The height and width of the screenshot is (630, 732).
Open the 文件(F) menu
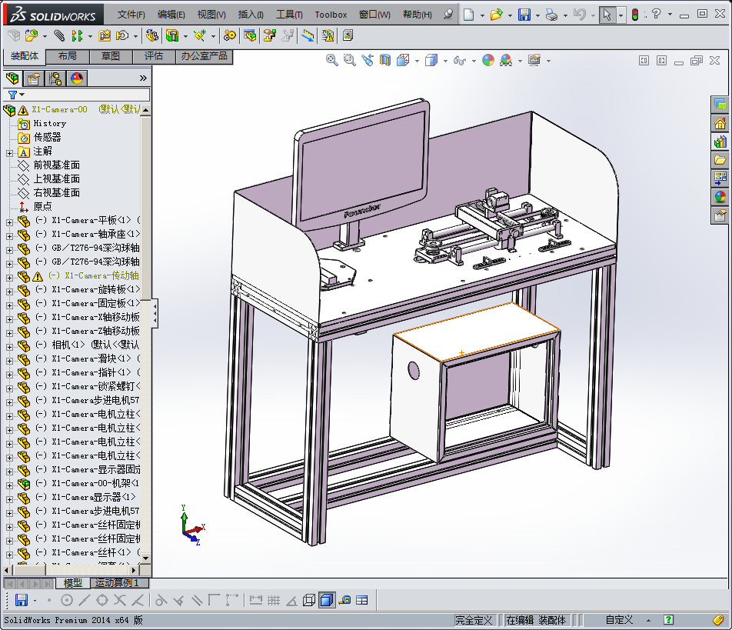[131, 15]
